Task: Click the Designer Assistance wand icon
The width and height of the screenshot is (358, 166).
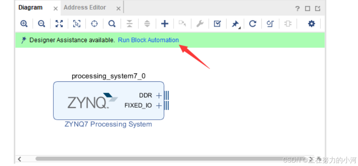Action: 24,41
